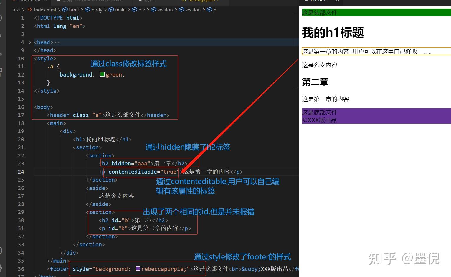Click ©XXX版出品 in the preview footer
Viewport: 451px width, 277px height.
tap(319, 120)
